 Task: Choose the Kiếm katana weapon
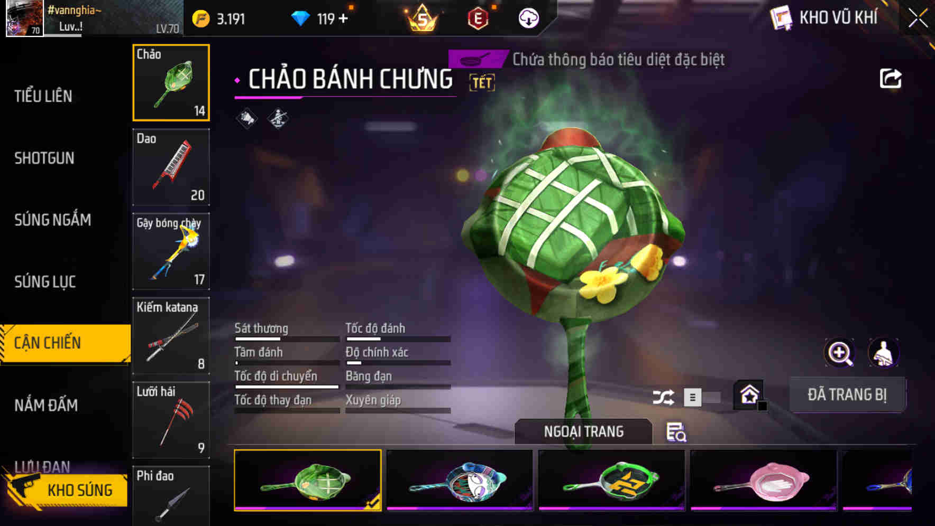(171, 335)
